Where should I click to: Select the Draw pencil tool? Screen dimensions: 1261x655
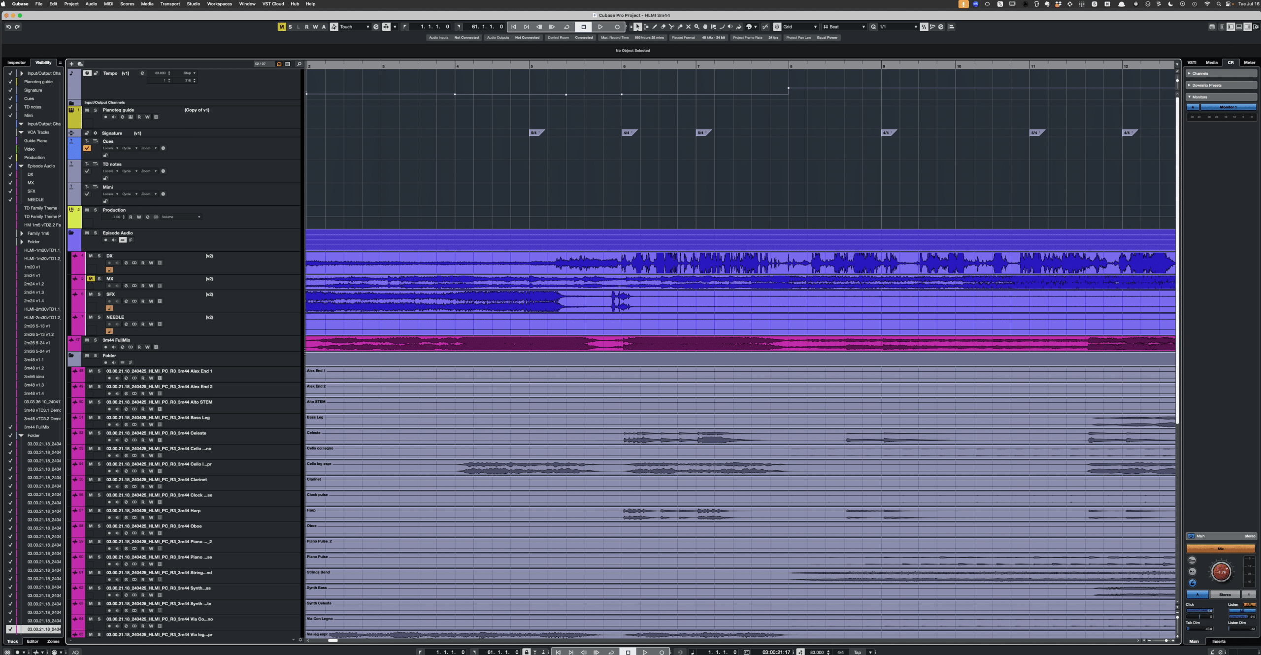coord(655,27)
